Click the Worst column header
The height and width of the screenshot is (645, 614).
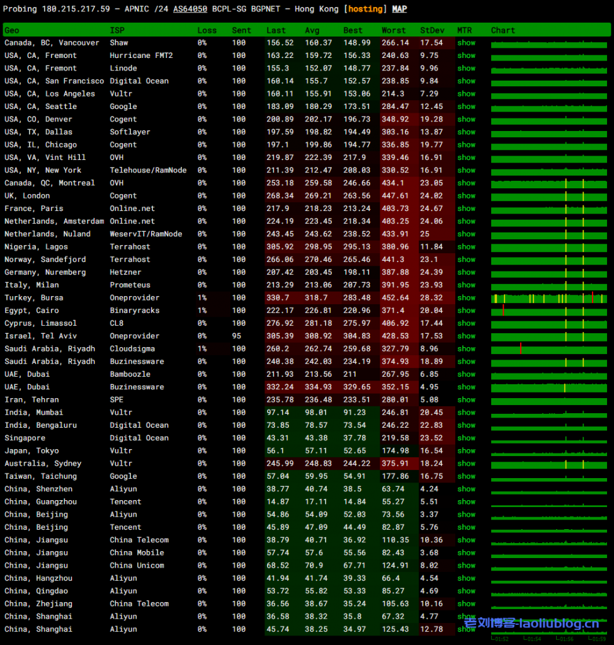[394, 30]
